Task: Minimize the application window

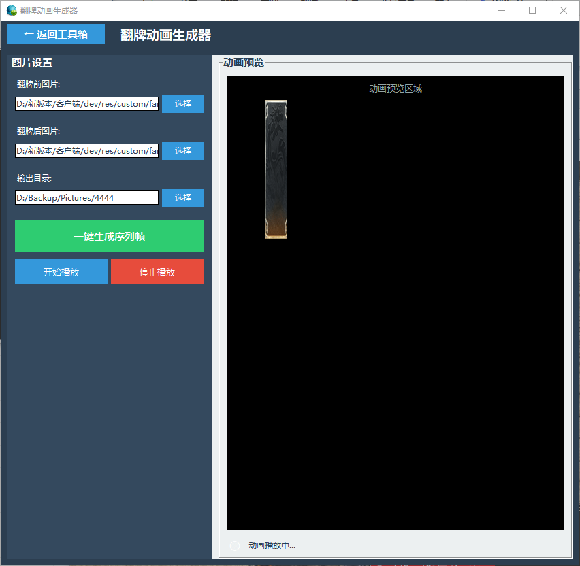Action: point(501,10)
